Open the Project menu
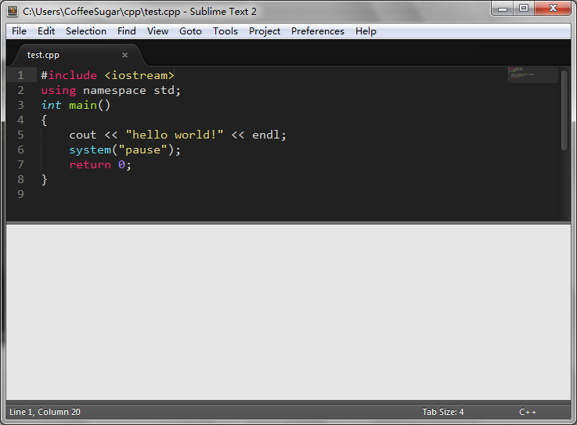 [x=264, y=31]
